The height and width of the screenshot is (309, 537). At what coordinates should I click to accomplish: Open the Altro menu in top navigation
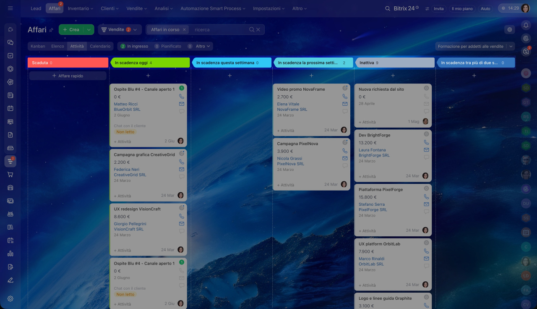click(x=300, y=8)
